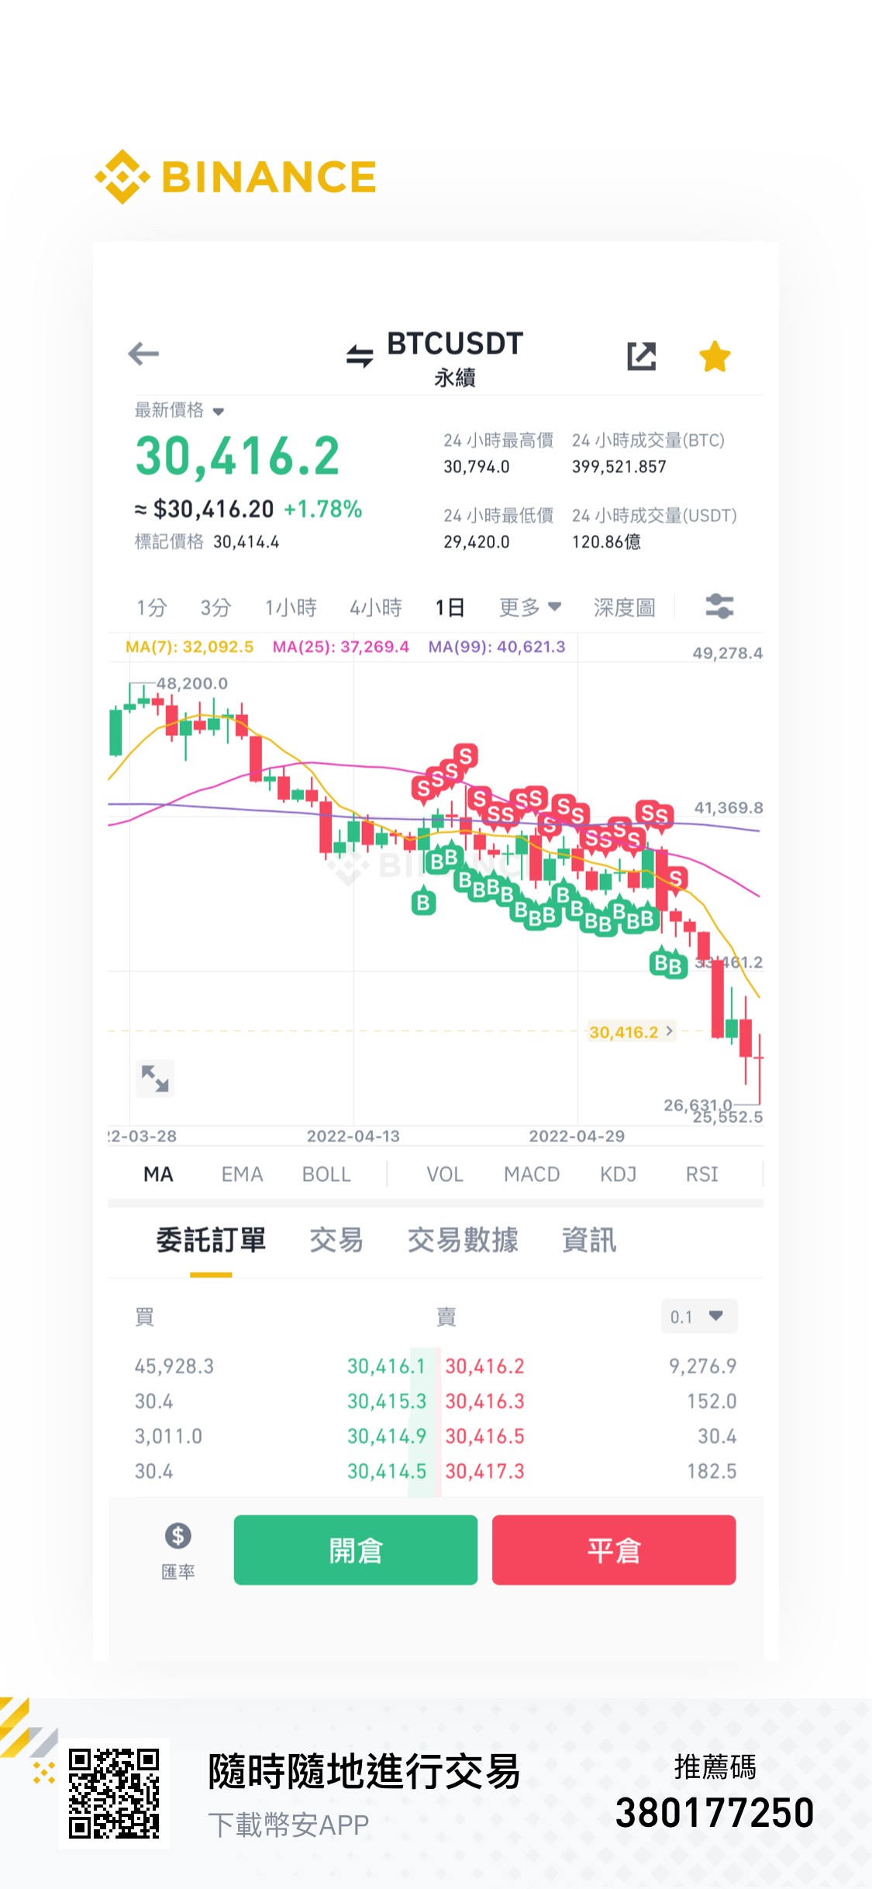Tap the red 平倉 button
Viewport: 872px width, 1889px height.
[614, 1550]
